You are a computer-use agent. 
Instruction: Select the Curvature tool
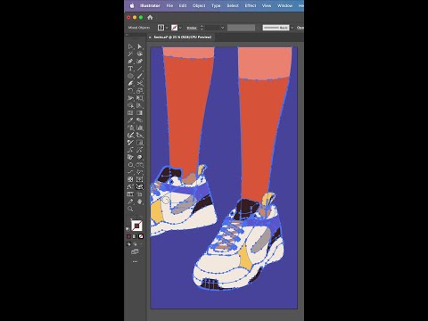140,62
